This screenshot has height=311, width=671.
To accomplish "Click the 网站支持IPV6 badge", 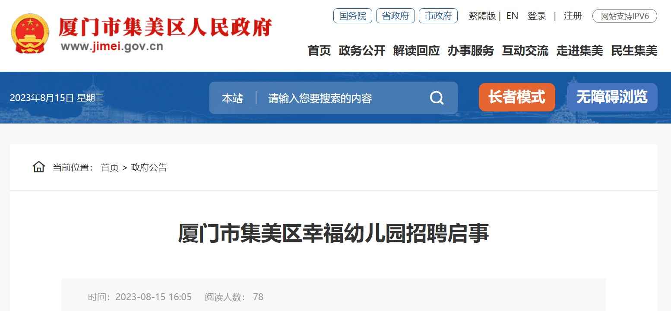I will coord(625,16).
